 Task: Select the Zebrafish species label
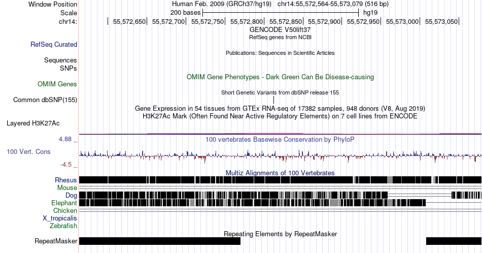click(x=63, y=226)
